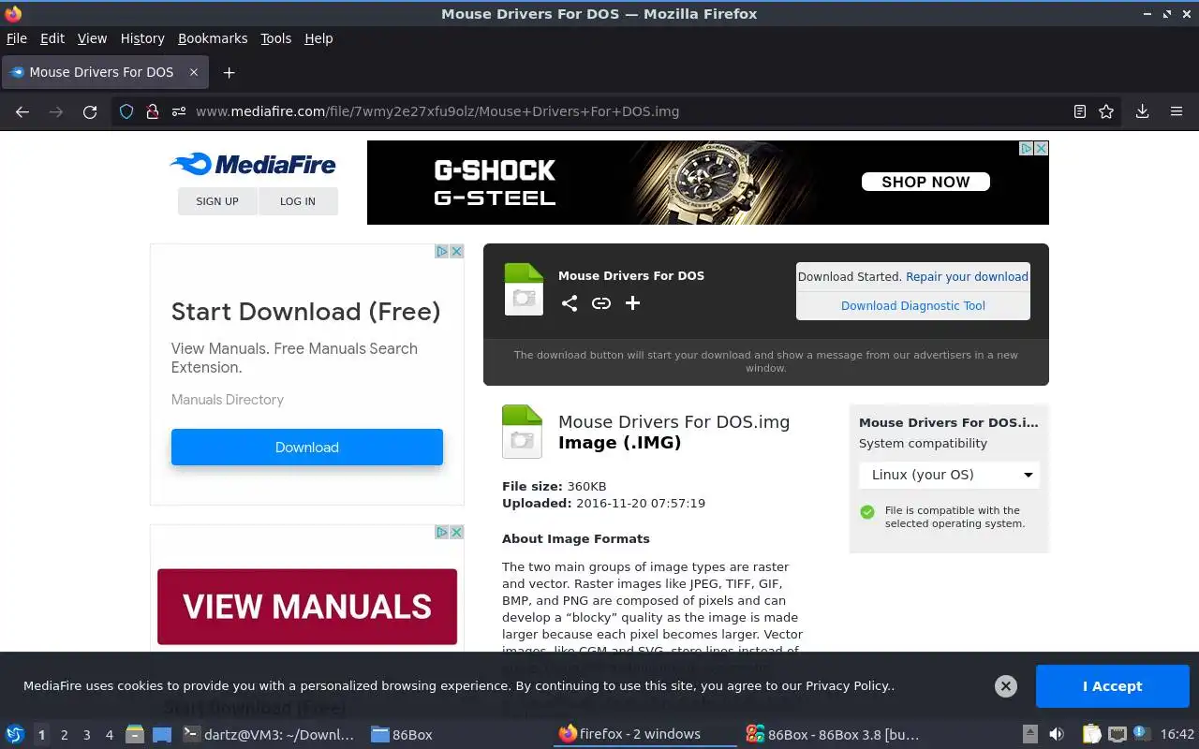Open the Tools menu

276,38
